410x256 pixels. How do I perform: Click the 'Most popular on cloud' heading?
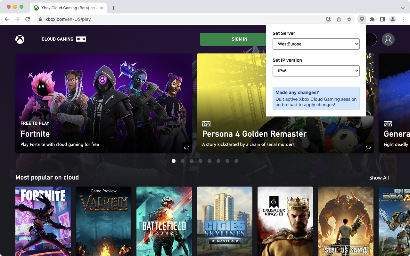pyautogui.click(x=47, y=177)
